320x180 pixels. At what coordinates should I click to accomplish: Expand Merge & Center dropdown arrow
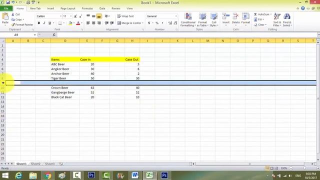(143, 23)
